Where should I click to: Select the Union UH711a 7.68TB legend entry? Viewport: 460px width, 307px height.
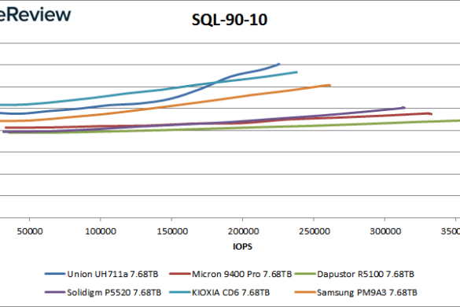pyautogui.click(x=101, y=274)
